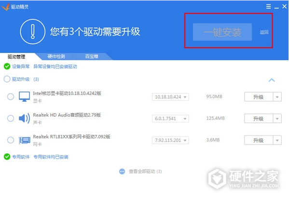Select the Realtek RTL81XX网卡驱动 checkbox
Viewport: 289px width, 202px height.
tap(11, 140)
